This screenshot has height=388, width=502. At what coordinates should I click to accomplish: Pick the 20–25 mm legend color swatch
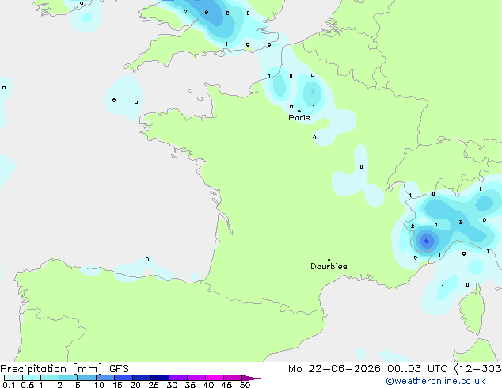click(142, 378)
